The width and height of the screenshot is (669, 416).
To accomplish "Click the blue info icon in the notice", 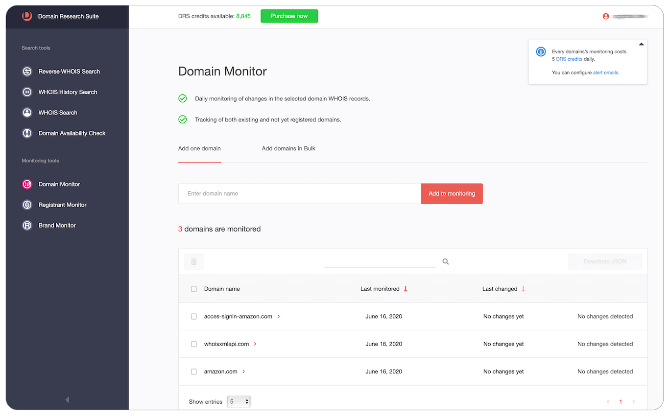I will point(541,51).
